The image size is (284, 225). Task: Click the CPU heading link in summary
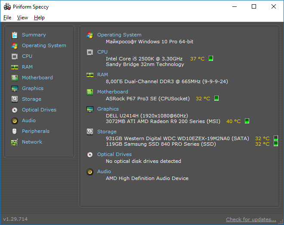[102, 52]
